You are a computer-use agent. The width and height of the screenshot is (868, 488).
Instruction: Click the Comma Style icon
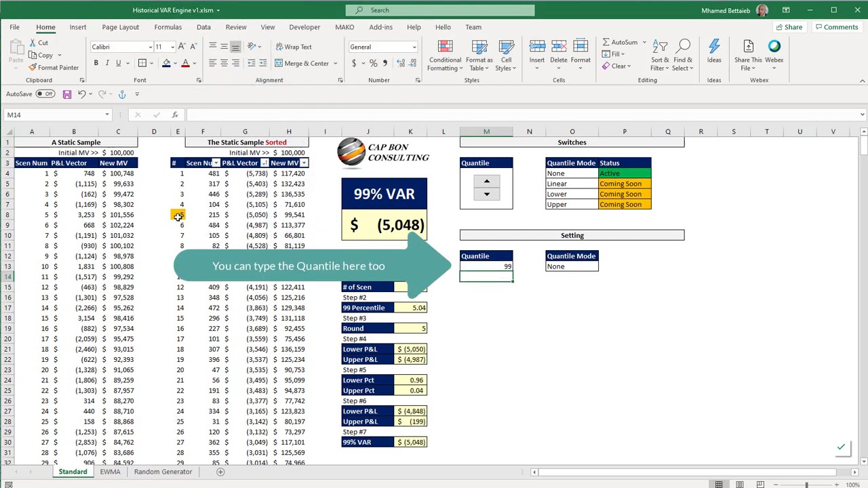[385, 63]
